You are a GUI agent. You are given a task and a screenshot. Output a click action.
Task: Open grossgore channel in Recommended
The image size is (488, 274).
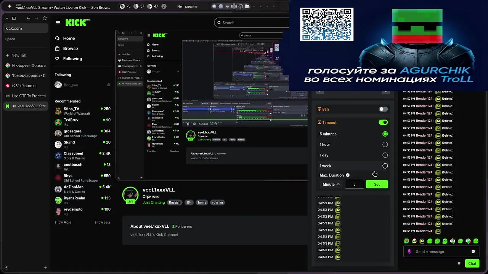(82, 133)
